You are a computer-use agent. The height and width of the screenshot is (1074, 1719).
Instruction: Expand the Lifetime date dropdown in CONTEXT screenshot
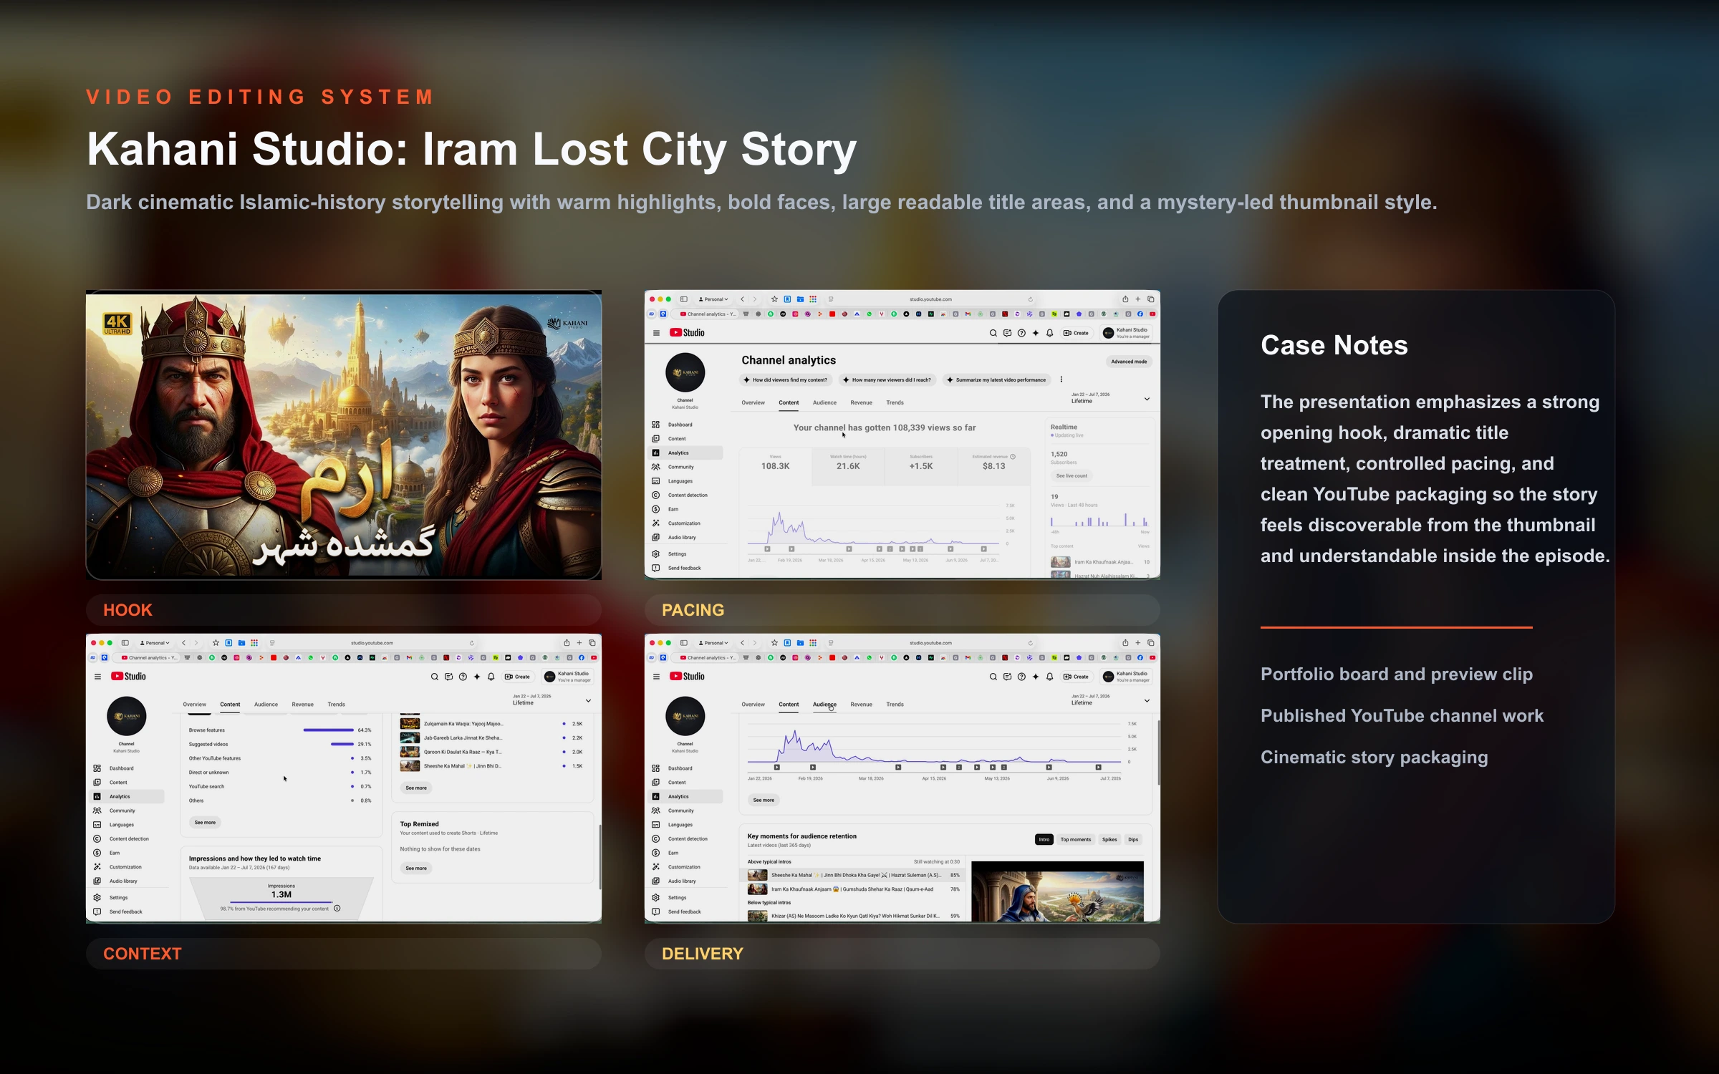(x=552, y=700)
